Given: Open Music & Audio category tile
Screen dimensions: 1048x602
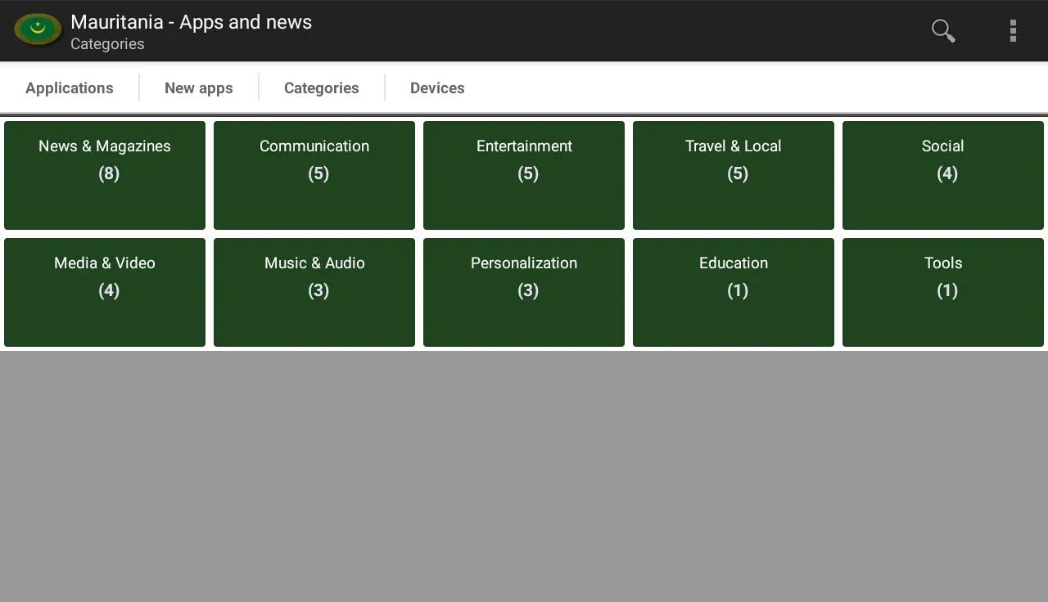Looking at the screenshot, I should [314, 292].
